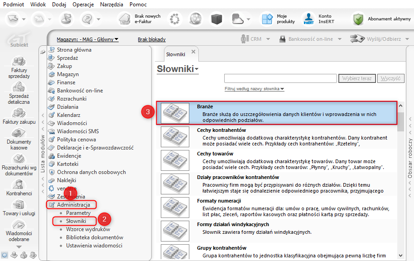The height and width of the screenshot is (261, 414).
Task: Click the Wybierz teraz button
Action: [357, 78]
